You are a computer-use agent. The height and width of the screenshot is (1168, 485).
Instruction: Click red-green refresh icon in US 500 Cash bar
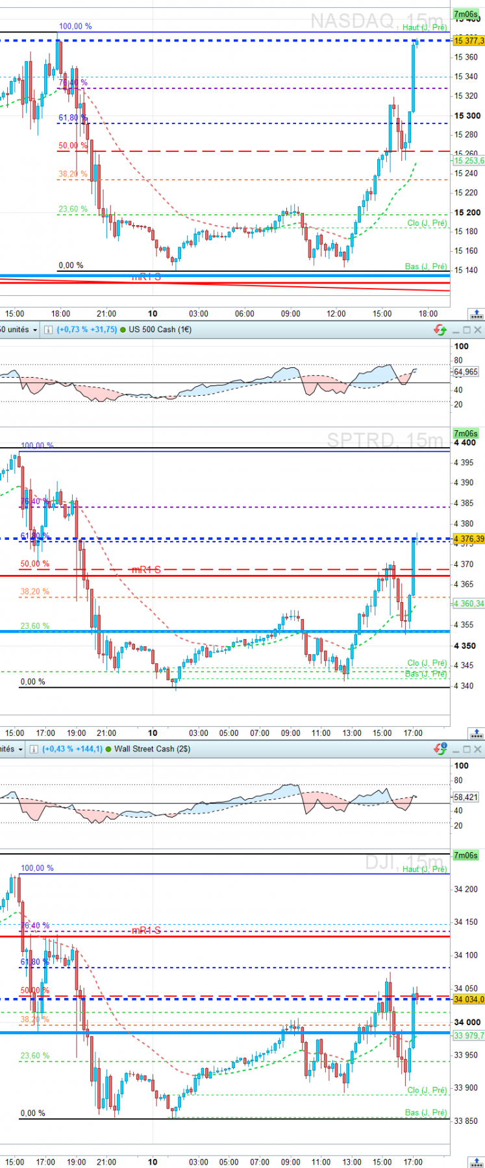pyautogui.click(x=440, y=330)
